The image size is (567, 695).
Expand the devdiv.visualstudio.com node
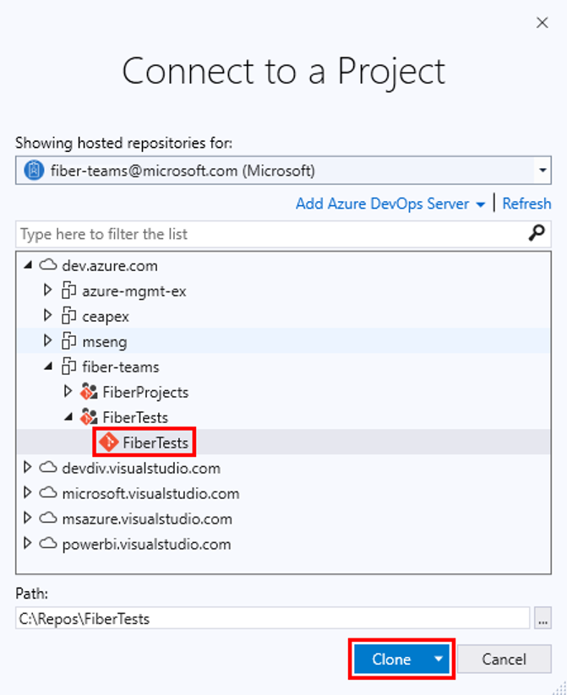tap(28, 468)
